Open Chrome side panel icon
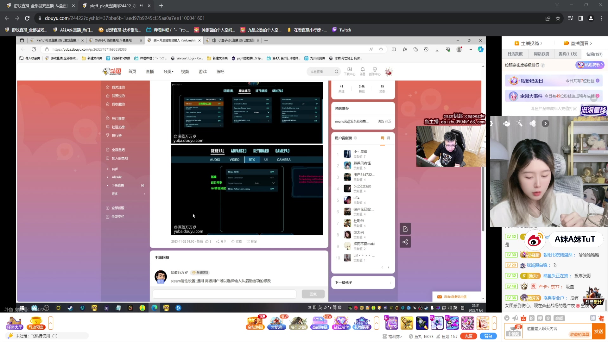 coord(581,18)
